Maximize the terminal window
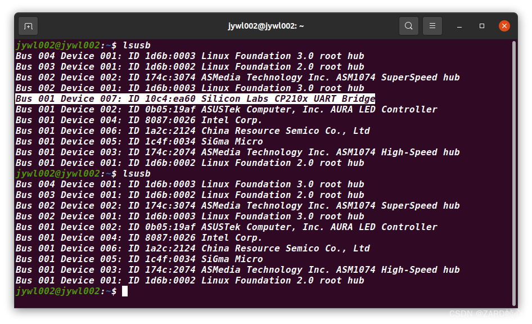The width and height of the screenshot is (532, 324). [x=482, y=26]
